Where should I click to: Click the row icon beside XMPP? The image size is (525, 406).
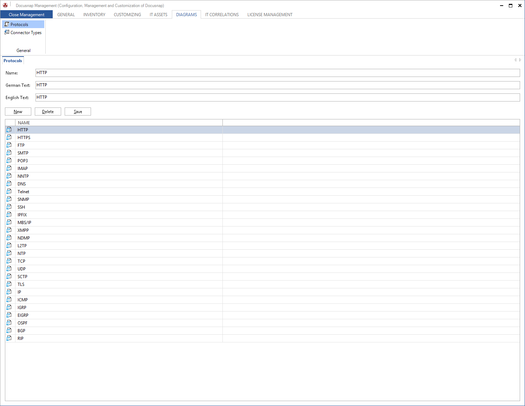pyautogui.click(x=9, y=230)
